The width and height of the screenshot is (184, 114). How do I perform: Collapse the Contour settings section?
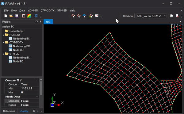pyautogui.click(x=37, y=80)
